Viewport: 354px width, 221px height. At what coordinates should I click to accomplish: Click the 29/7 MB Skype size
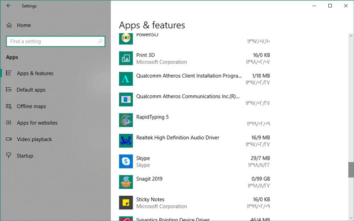pyautogui.click(x=260, y=158)
